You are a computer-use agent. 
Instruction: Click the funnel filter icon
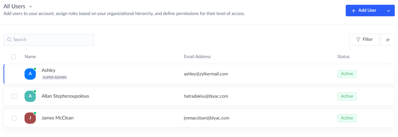pos(358,40)
